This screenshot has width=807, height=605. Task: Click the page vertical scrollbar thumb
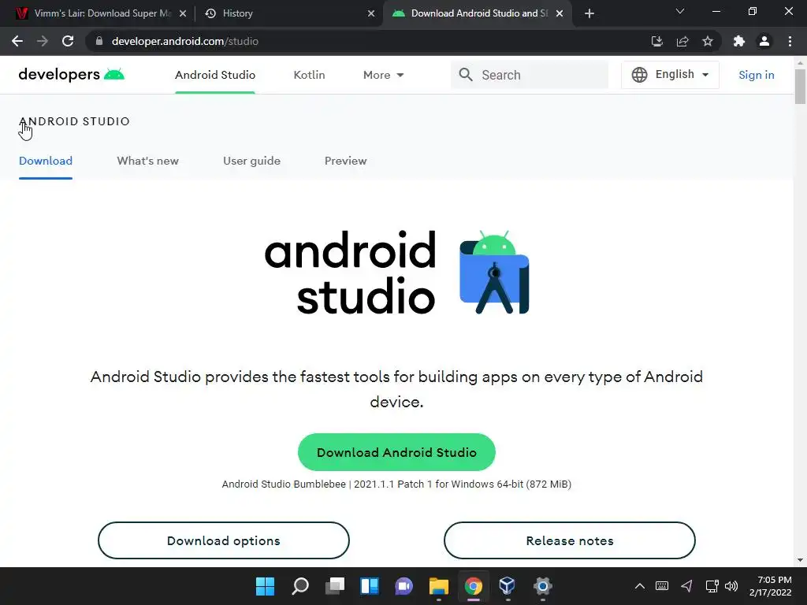tap(800, 86)
